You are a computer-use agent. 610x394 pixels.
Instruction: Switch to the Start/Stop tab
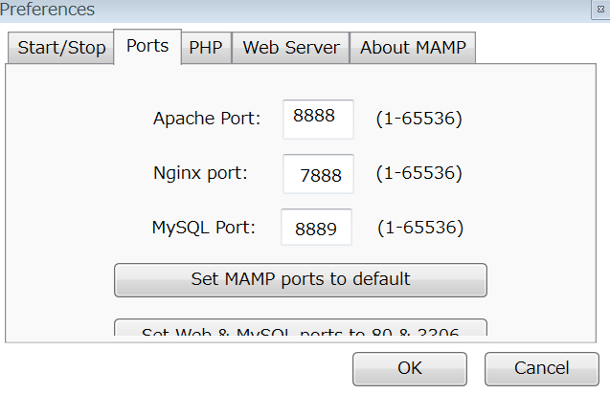[60, 48]
